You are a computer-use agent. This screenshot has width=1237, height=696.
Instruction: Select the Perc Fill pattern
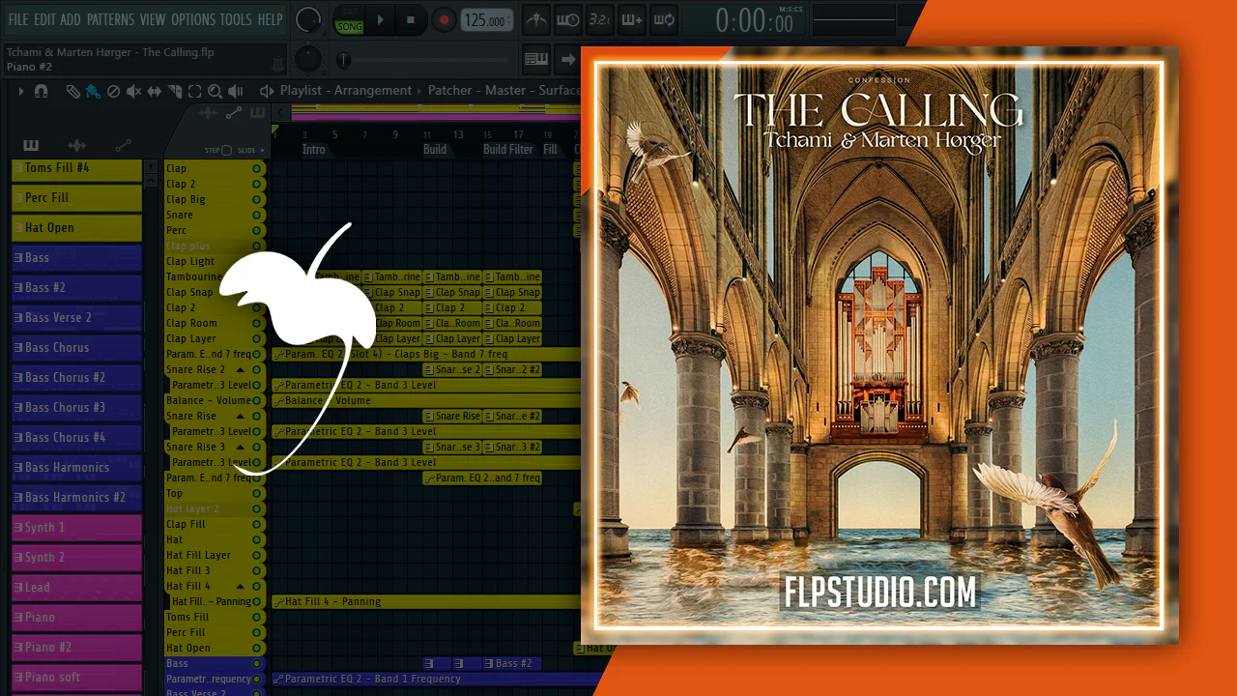click(76, 198)
